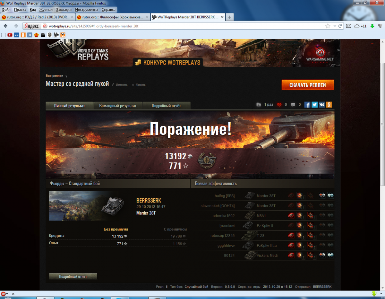The height and width of the screenshot is (299, 385).
Task: Share replay on Facebook
Action: click(x=307, y=104)
